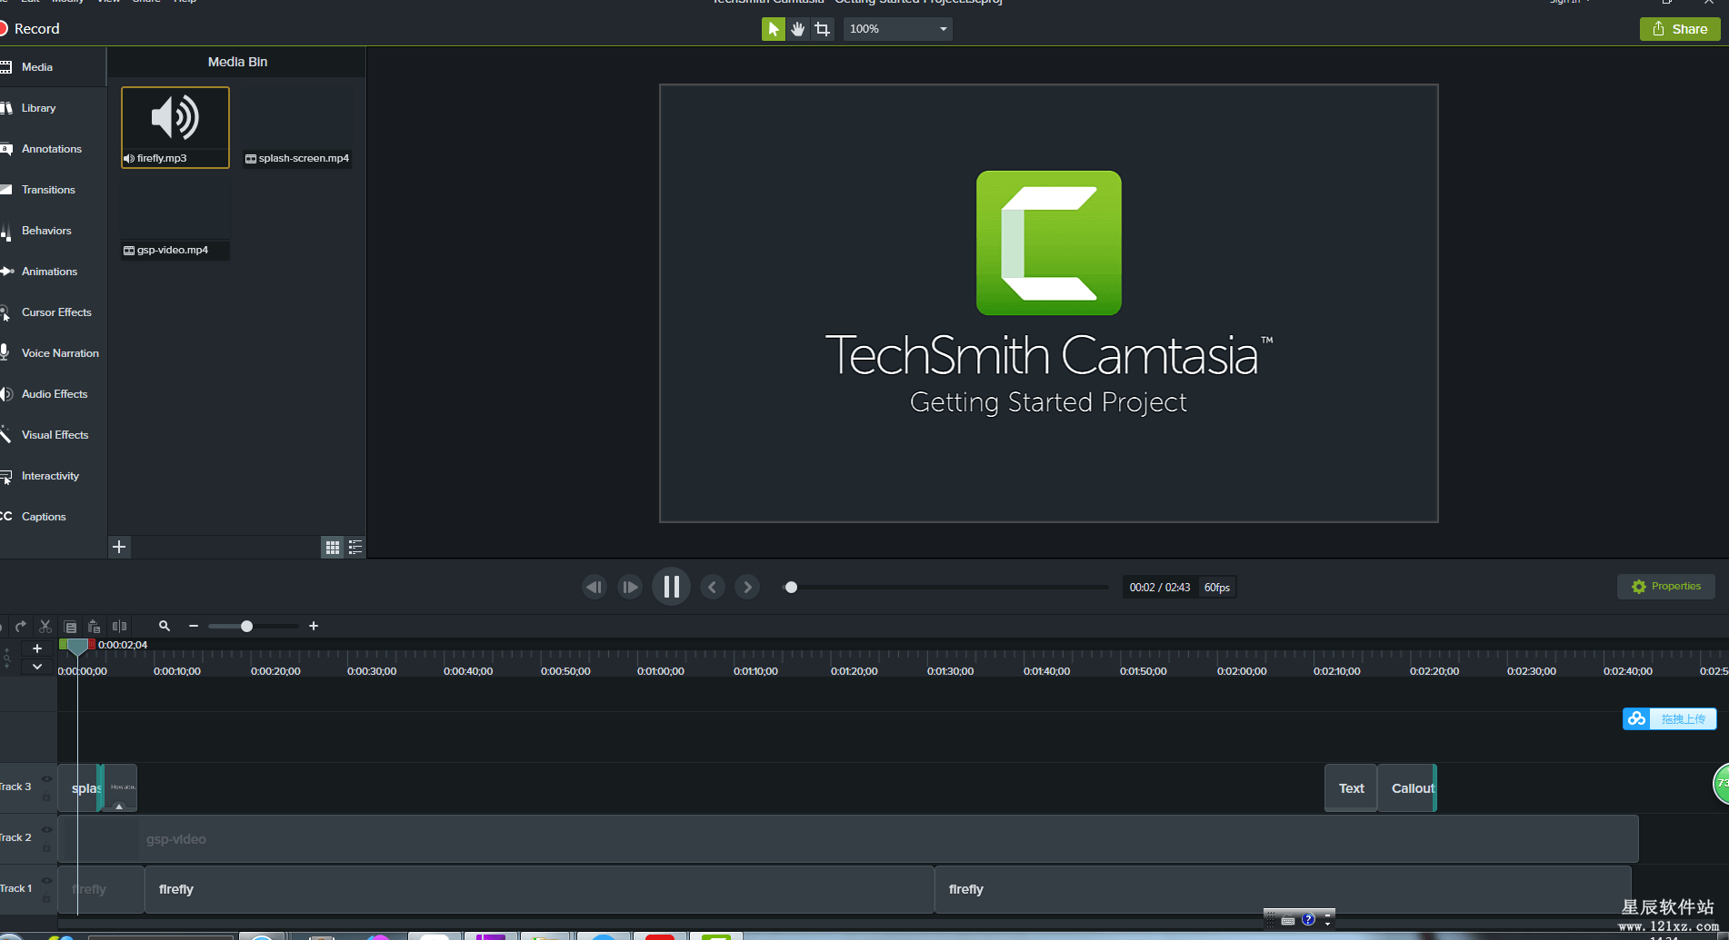Screen dimensions: 1729x940
Task: Hide Track 2 with eye icon
Action: [46, 830]
